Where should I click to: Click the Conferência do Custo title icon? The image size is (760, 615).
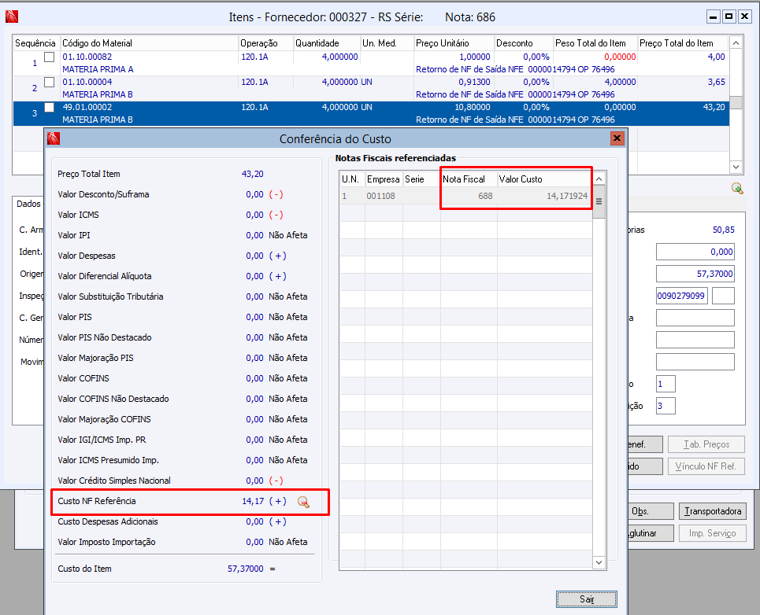click(x=53, y=139)
